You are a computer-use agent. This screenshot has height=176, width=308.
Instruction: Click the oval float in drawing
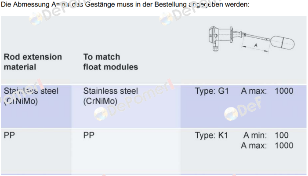click(283, 42)
